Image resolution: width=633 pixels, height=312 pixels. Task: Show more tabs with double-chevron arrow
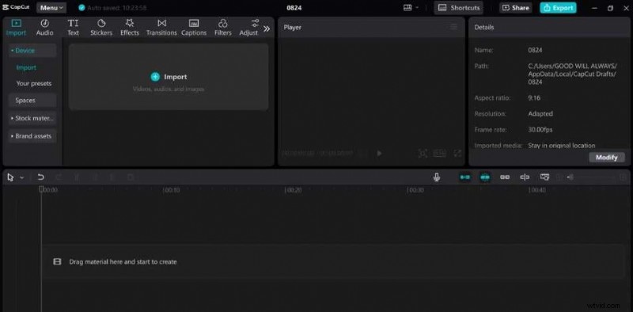(267, 29)
